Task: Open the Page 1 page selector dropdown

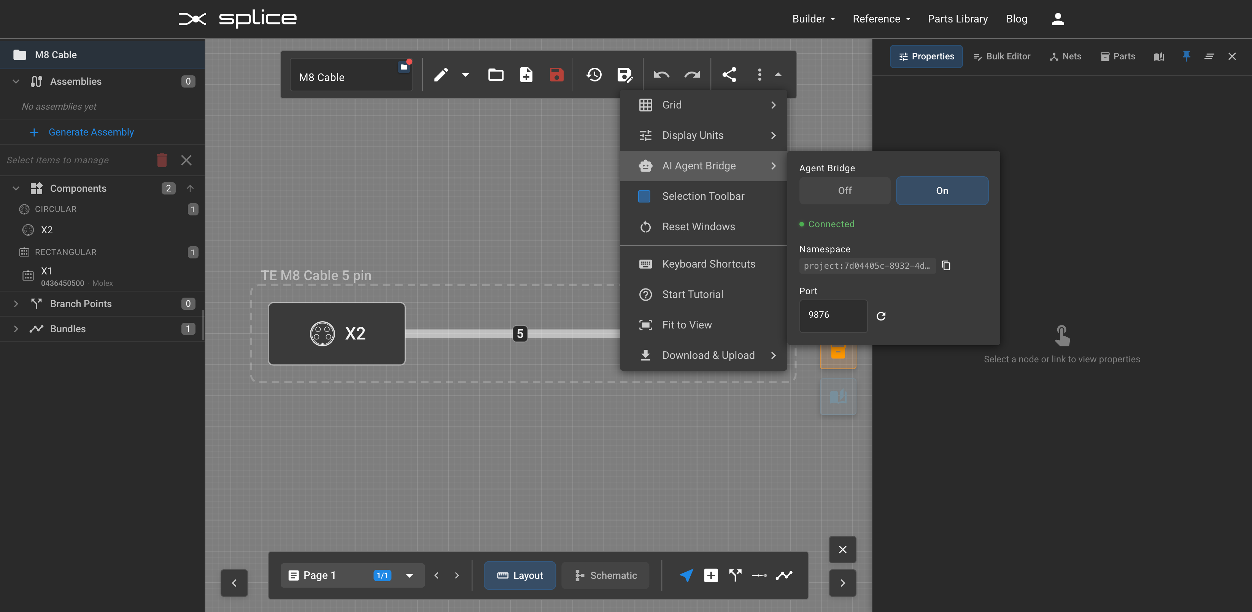Action: pos(410,575)
